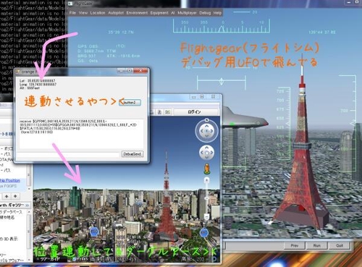Image resolution: width=362 pixels, height=267 pixels.
Task: Click the ツアーガイド label at map bottom
Action: click(49, 260)
